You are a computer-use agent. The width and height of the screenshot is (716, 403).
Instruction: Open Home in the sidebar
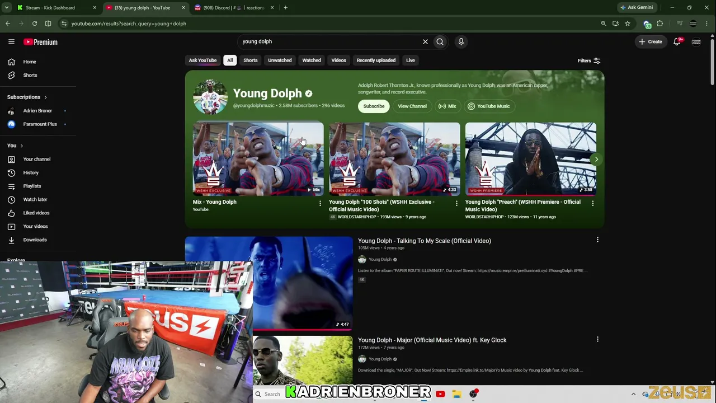(30, 62)
